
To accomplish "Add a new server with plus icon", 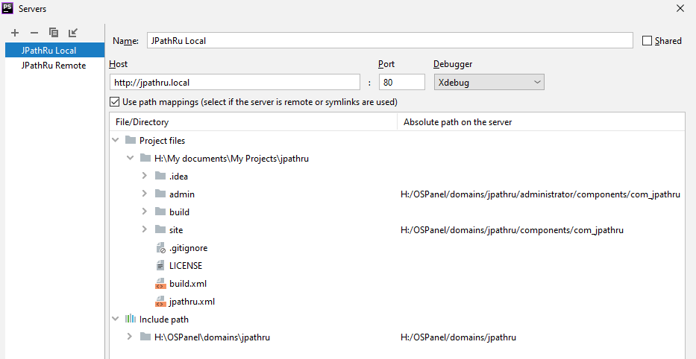I will tap(15, 33).
